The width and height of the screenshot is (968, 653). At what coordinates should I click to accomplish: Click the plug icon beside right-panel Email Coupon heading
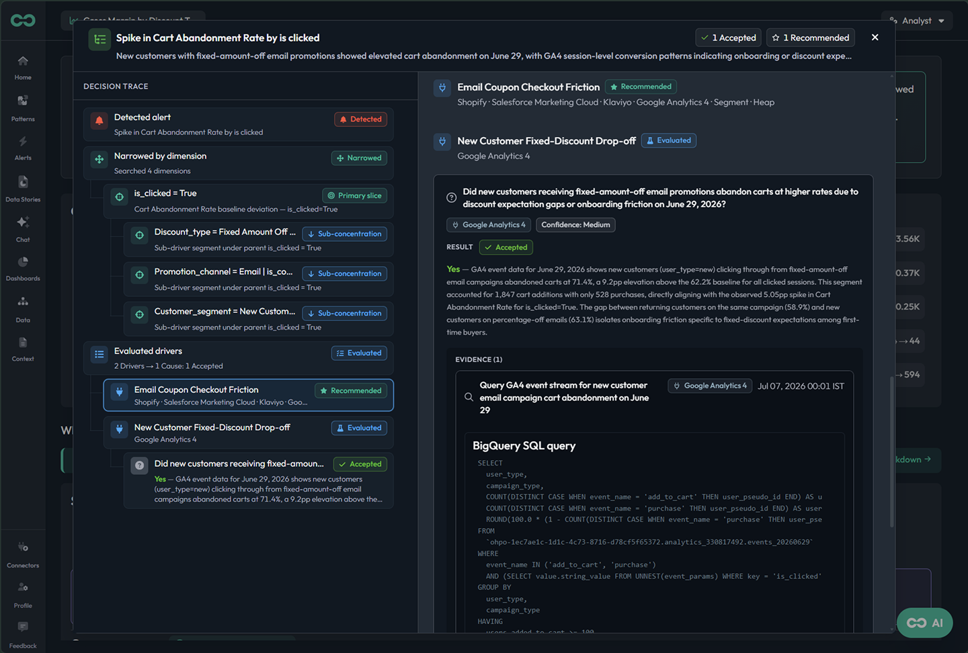(x=442, y=87)
